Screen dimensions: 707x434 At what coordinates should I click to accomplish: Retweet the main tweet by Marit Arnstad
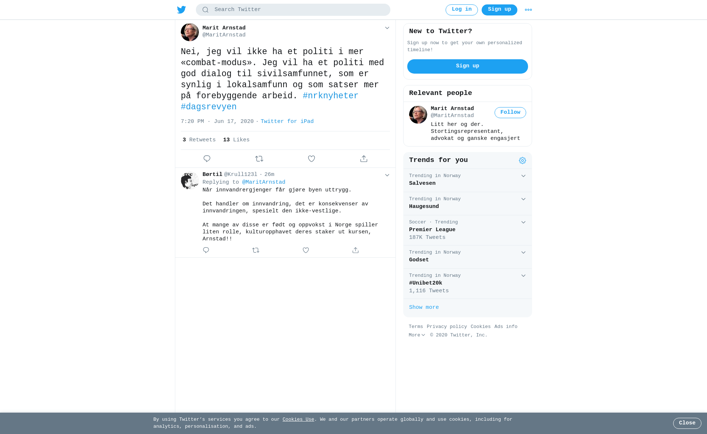[x=259, y=159]
